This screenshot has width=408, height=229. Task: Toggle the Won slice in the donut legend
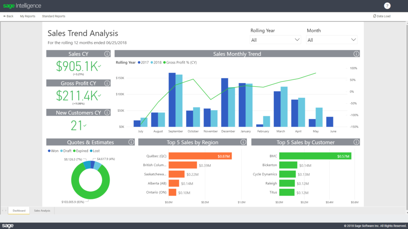(53, 151)
